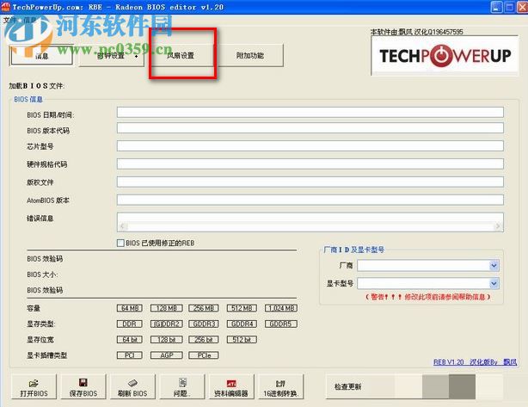Select the 256 MB capacity indicator
The width and height of the screenshot is (528, 407).
click(204, 308)
